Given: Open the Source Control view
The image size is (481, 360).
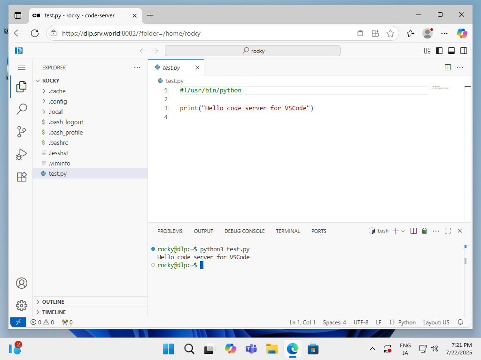Looking at the screenshot, I should pyautogui.click(x=21, y=132).
